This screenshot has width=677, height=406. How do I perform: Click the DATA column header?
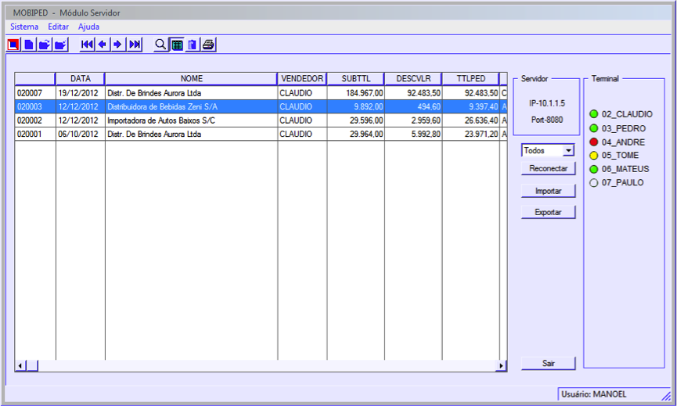coord(81,79)
